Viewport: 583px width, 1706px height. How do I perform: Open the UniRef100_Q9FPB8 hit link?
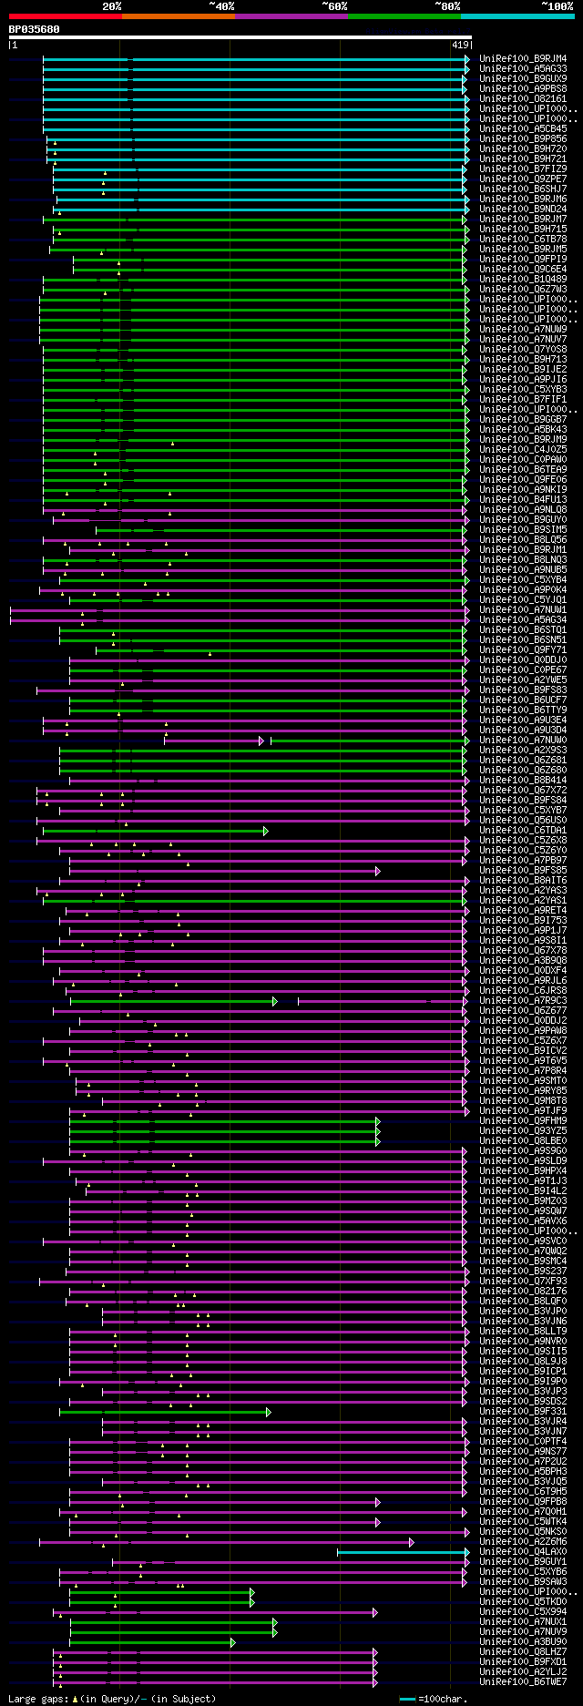[x=523, y=1502]
